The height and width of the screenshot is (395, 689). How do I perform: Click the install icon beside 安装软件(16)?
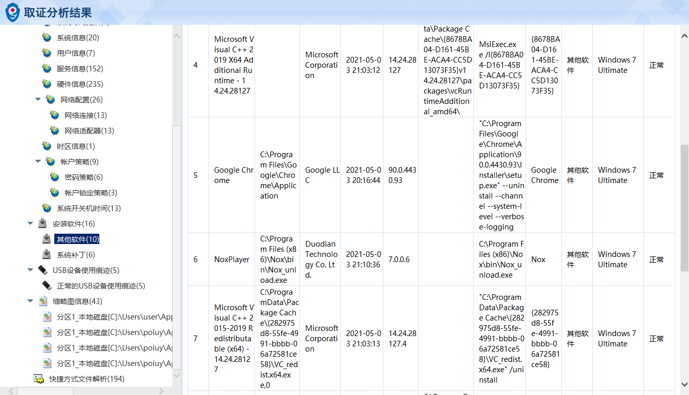[x=42, y=224]
